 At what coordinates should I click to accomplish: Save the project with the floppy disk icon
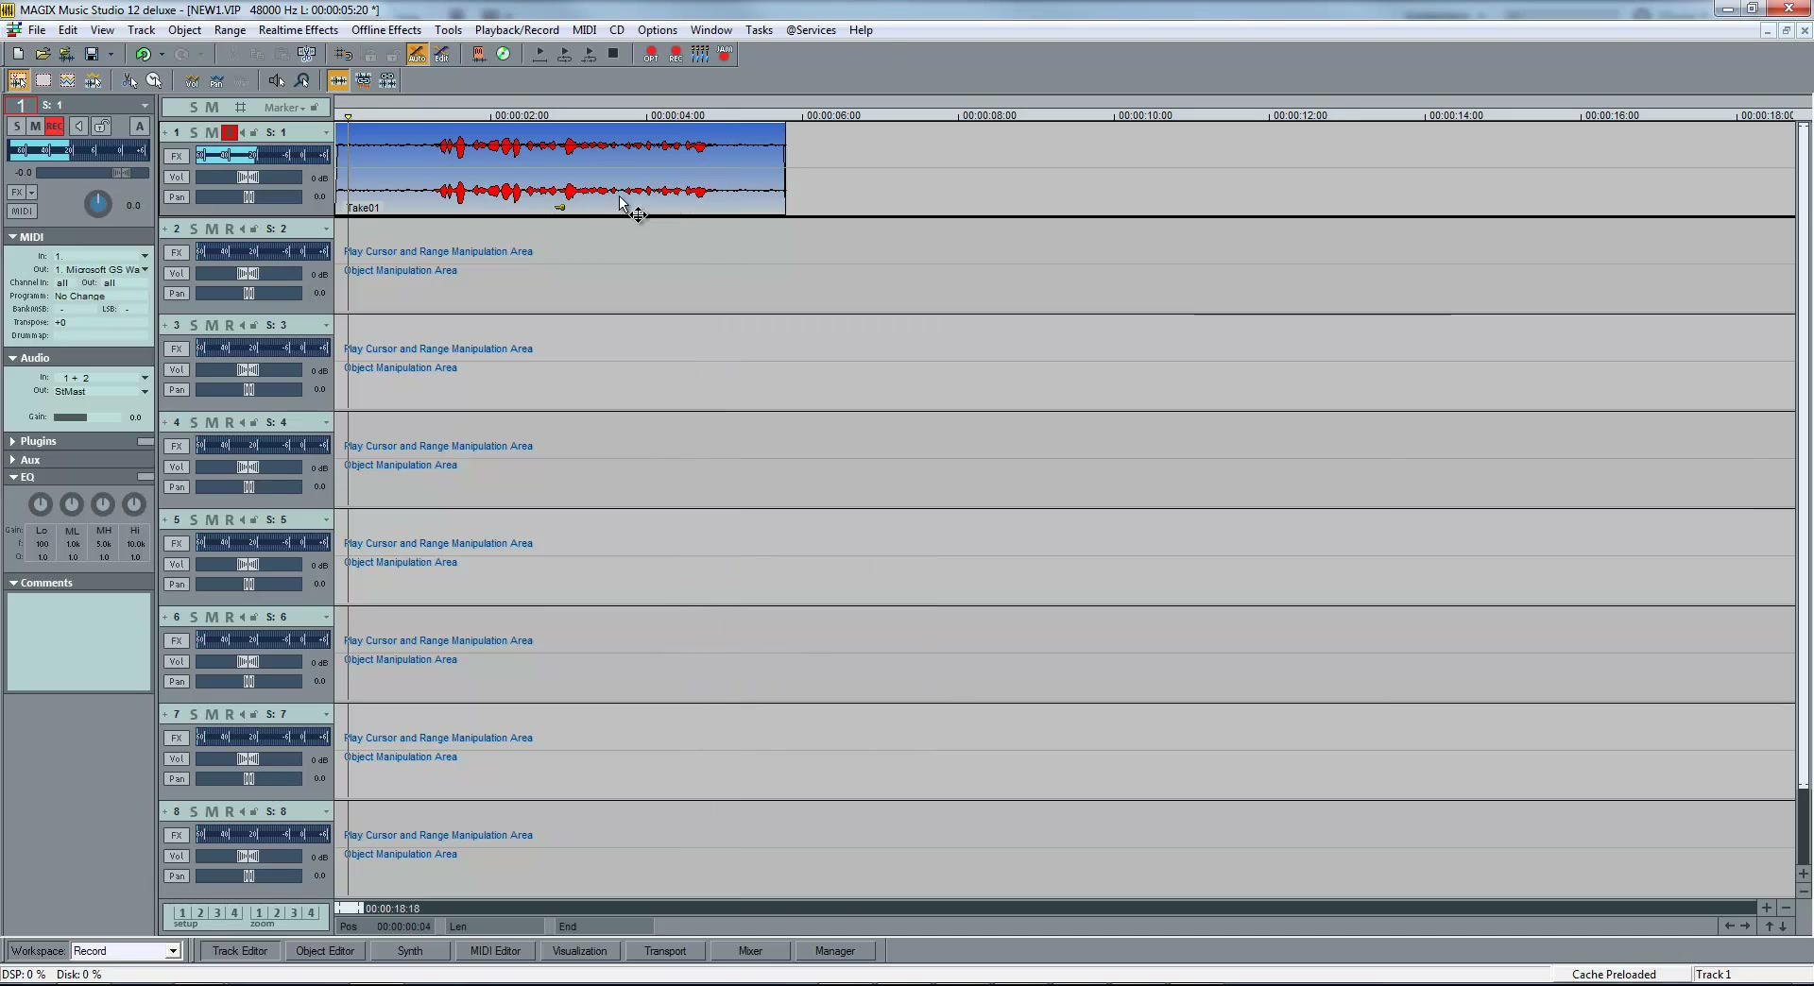tap(92, 54)
